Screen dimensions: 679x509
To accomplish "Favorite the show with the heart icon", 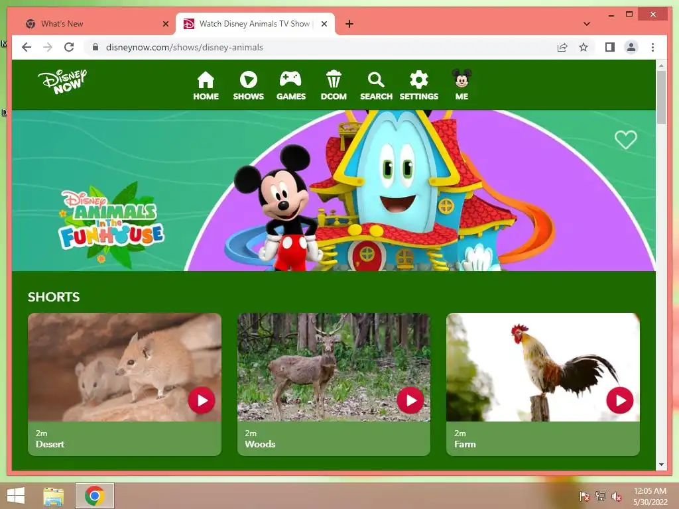I will point(626,139).
